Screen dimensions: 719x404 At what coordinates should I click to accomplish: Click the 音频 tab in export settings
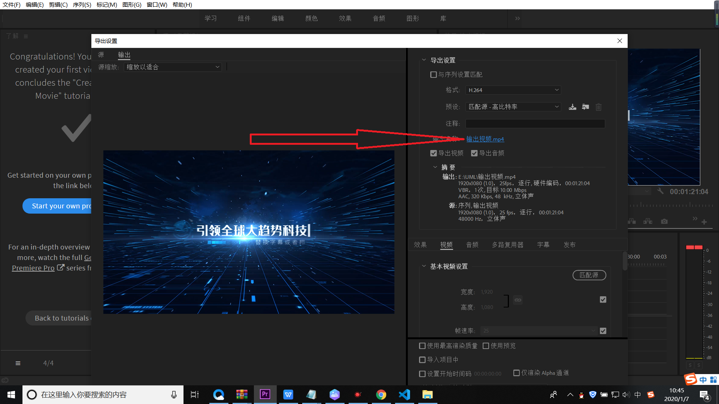471,245
